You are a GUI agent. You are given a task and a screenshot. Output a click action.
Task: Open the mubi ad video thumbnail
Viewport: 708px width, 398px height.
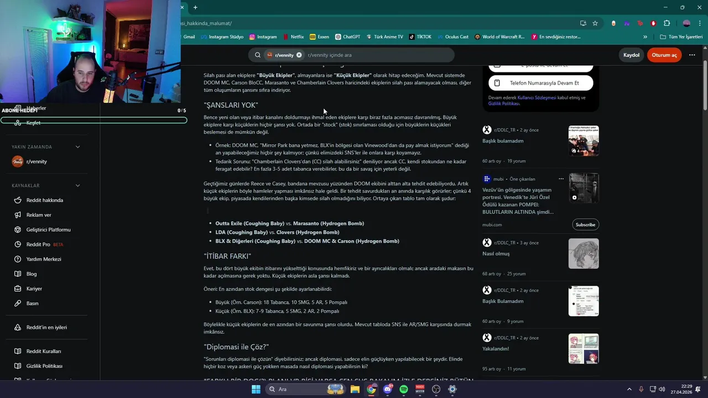584,188
